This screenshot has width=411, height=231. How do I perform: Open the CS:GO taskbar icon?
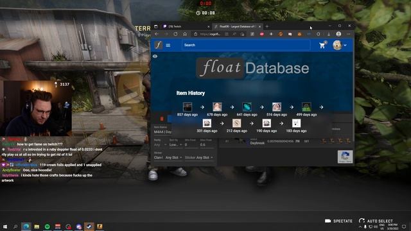point(100,227)
